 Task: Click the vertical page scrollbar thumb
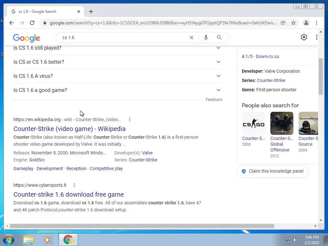[x=321, y=77]
